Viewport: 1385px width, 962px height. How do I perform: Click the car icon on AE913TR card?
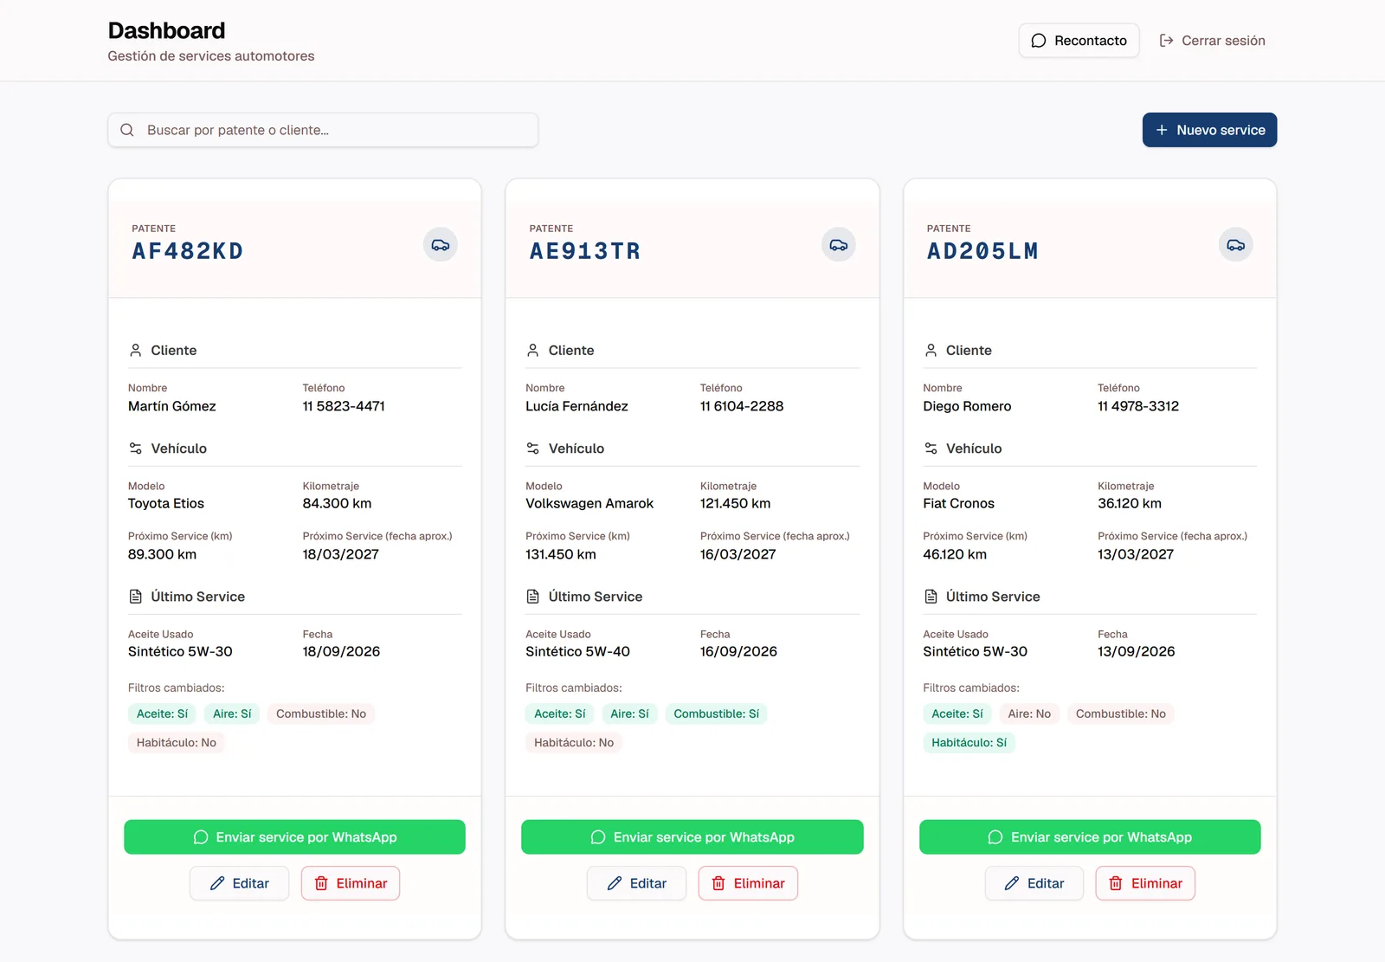(838, 245)
